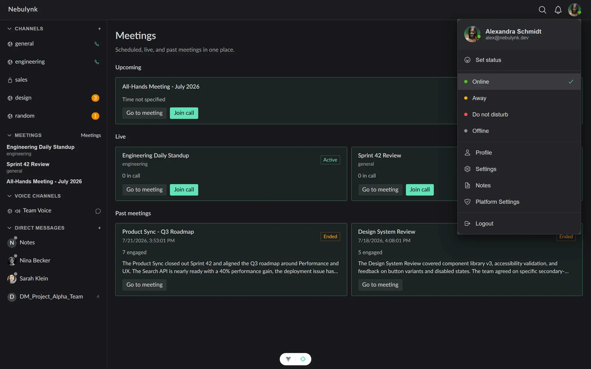This screenshot has height=369, width=591.
Task: Open notifications bell
Action: tap(558, 10)
